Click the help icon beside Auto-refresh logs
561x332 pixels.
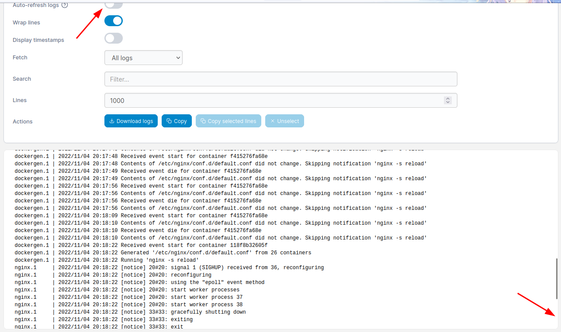click(65, 5)
